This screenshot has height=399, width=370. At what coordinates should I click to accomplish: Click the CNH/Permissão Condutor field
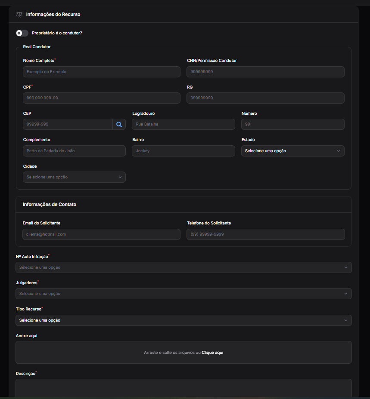[x=265, y=72]
